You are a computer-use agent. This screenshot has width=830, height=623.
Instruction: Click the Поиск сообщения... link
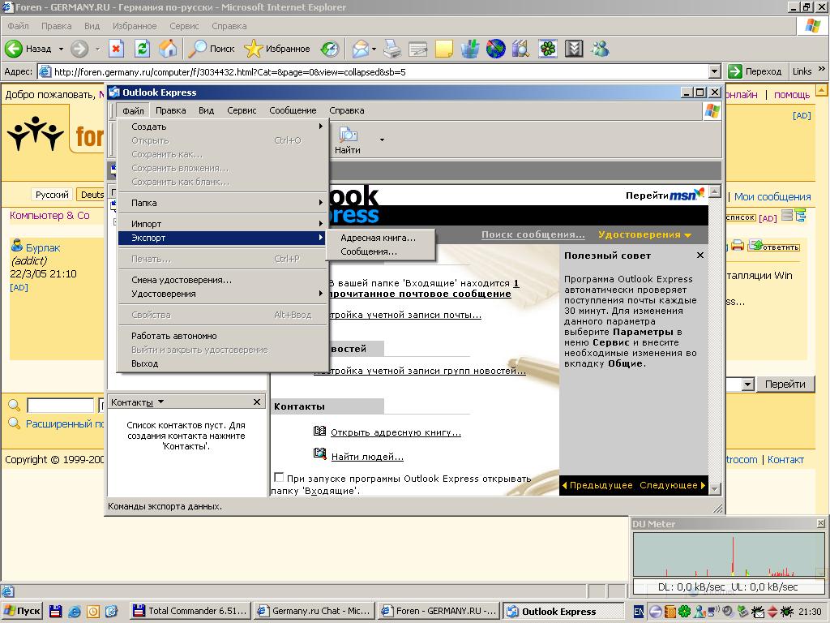pos(533,234)
